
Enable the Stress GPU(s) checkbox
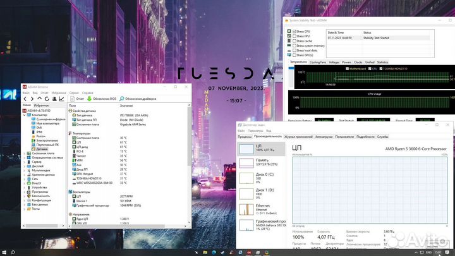pyautogui.click(x=294, y=55)
